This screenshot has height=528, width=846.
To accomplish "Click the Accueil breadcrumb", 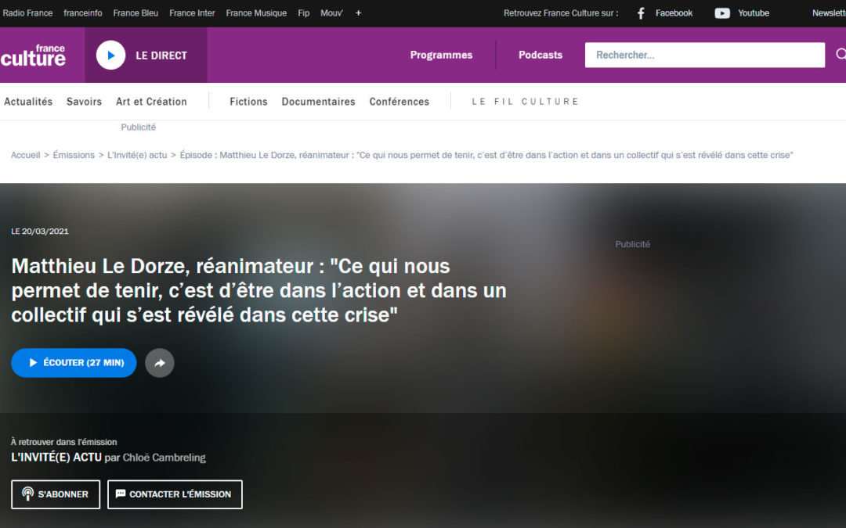I will [x=25, y=155].
